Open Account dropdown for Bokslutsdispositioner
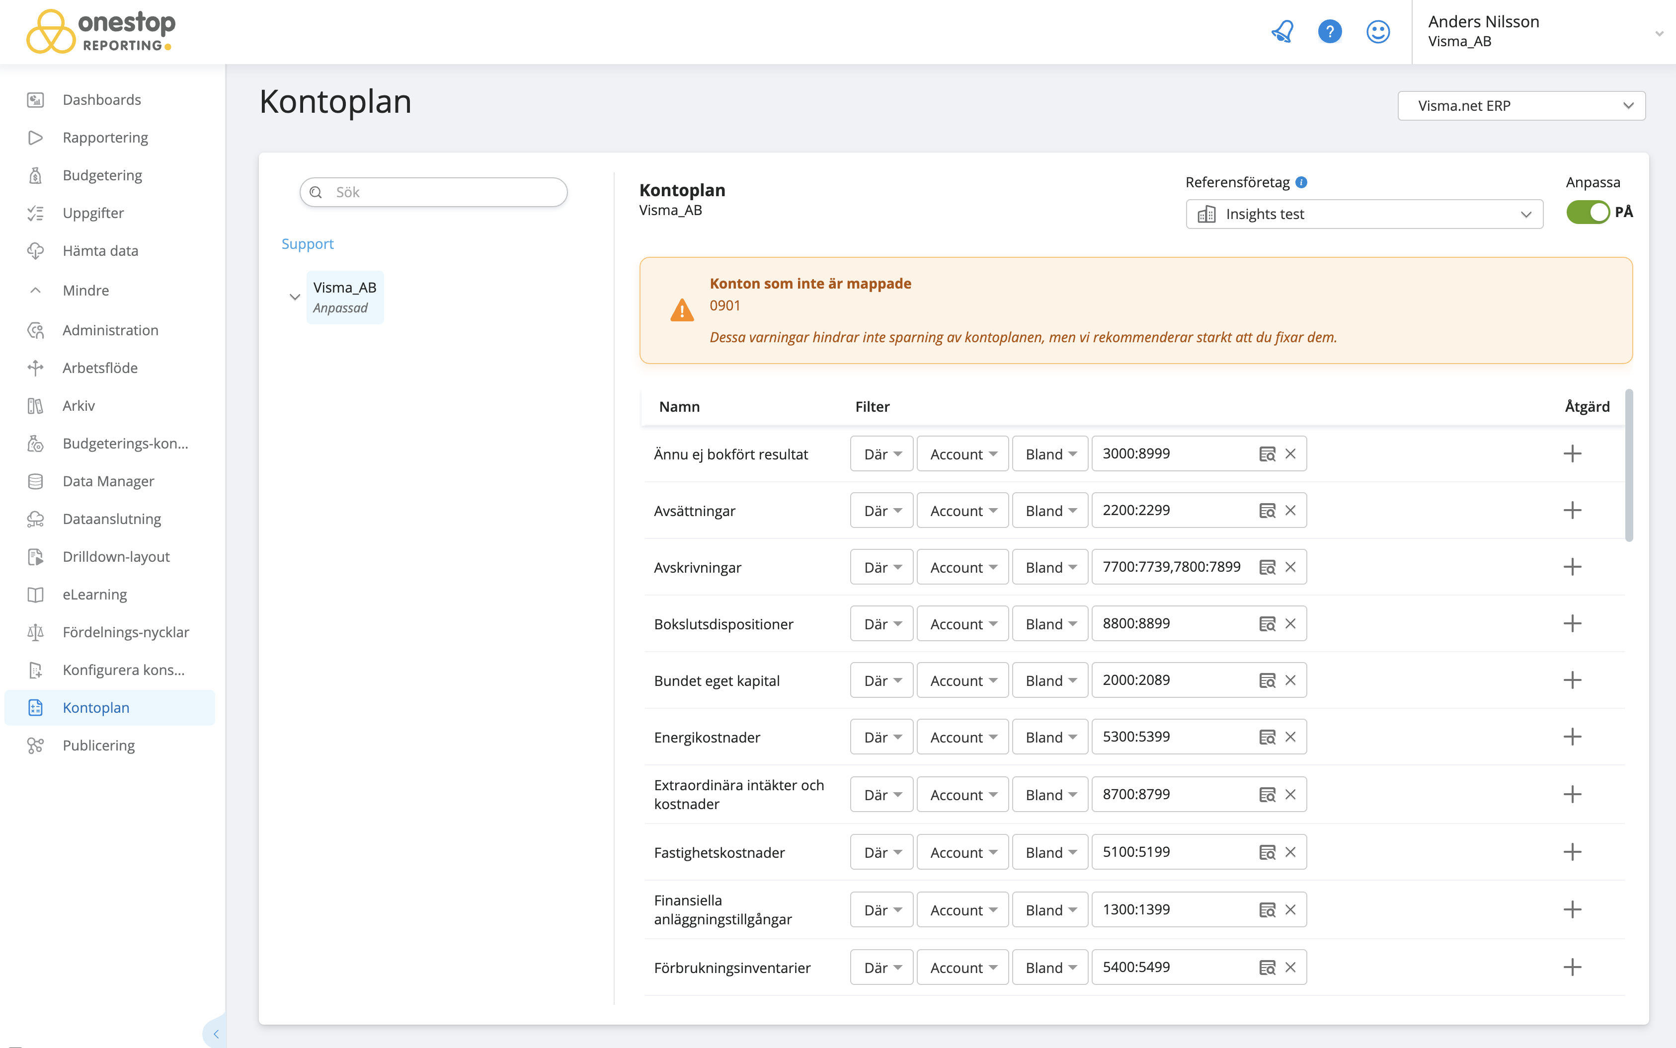 [x=962, y=624]
